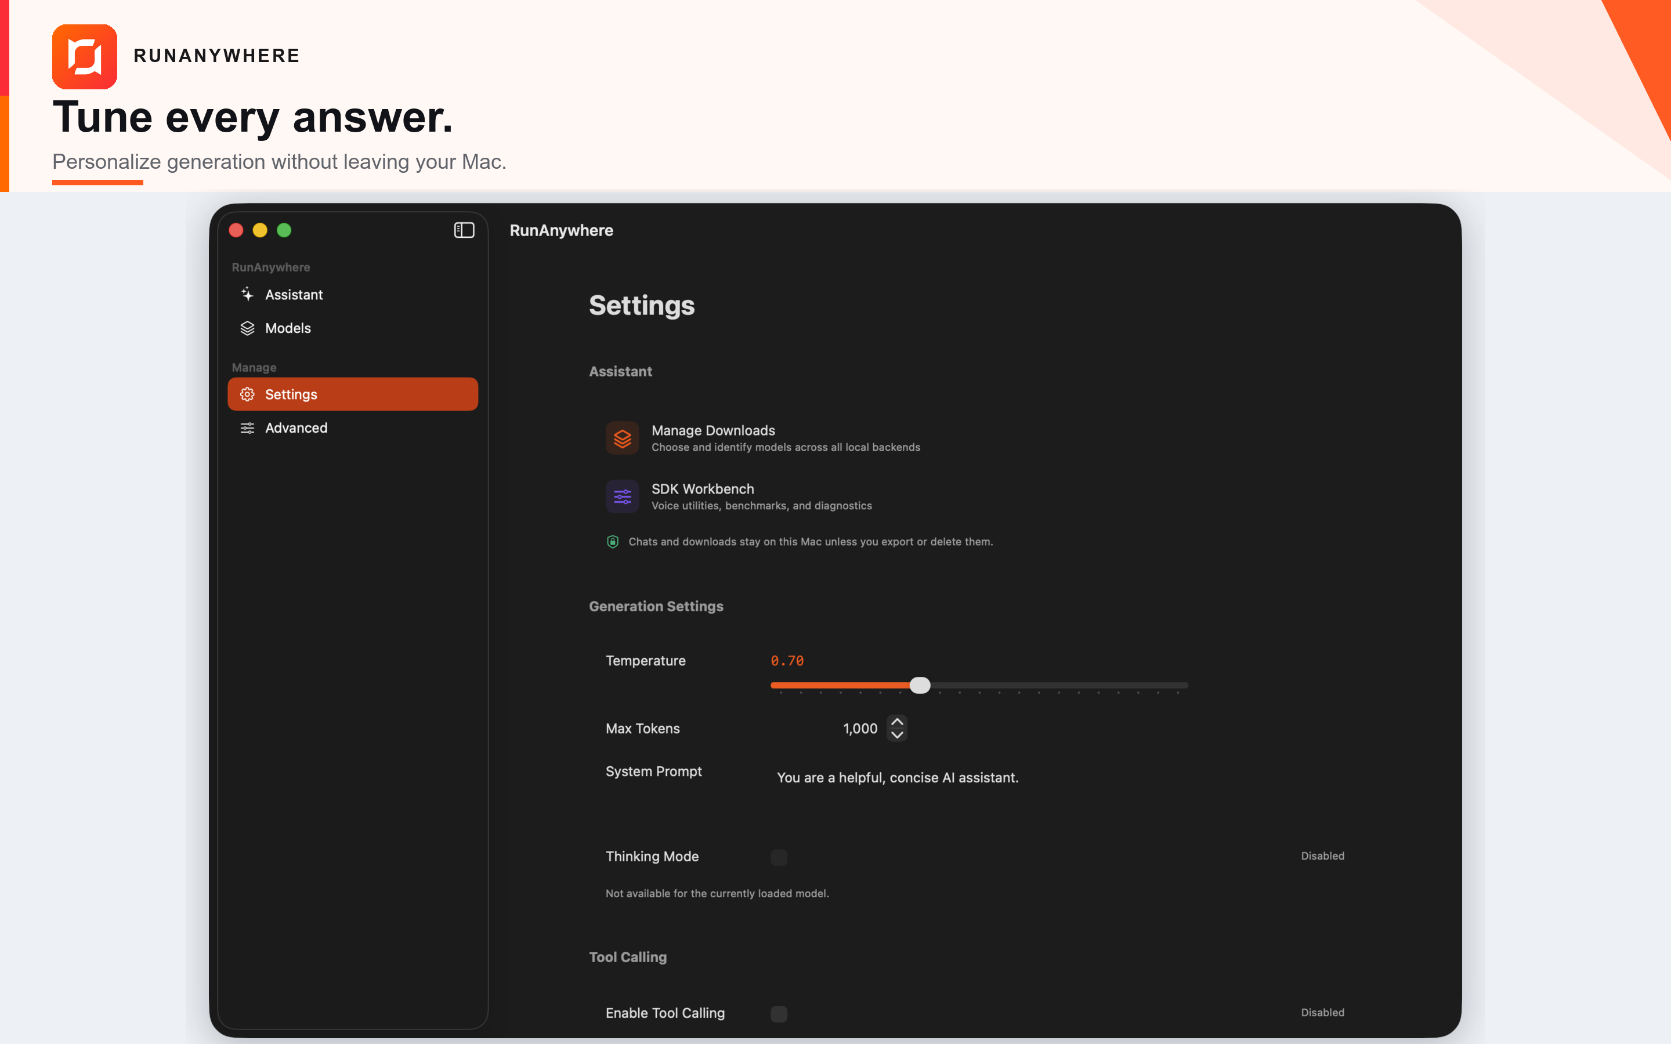This screenshot has width=1671, height=1044.
Task: Click the green privacy shield icon
Action: [613, 542]
